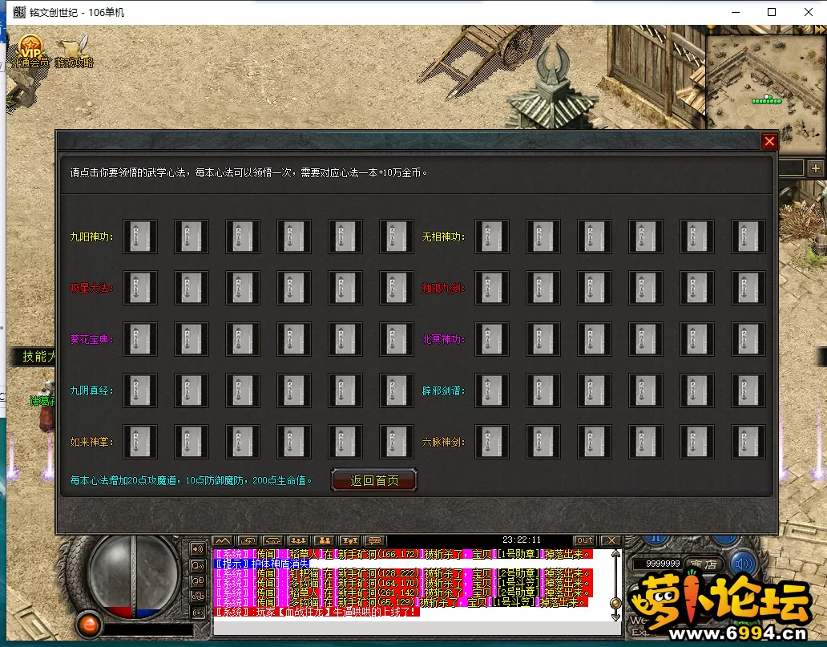This screenshot has width=827, height=647.
Task: Select fifth 吸星大法 book slot
Action: coord(345,288)
